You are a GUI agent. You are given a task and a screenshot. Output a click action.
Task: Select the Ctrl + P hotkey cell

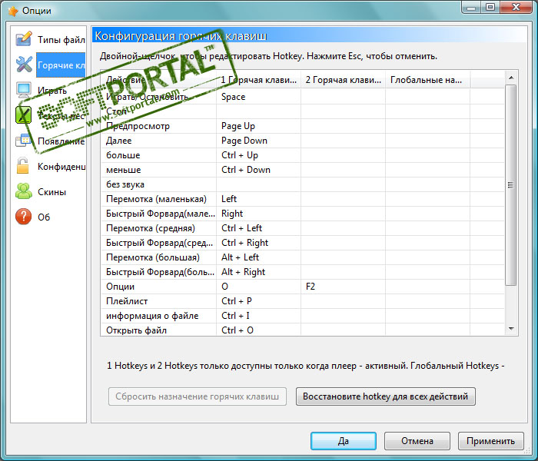point(259,301)
